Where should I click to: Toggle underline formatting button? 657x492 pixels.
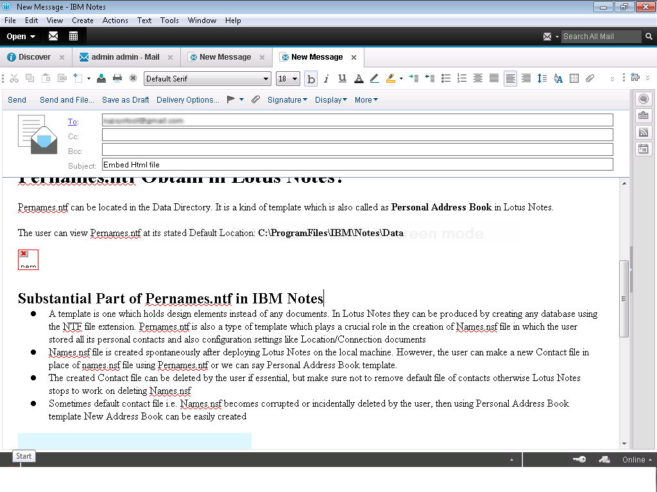coord(343,78)
